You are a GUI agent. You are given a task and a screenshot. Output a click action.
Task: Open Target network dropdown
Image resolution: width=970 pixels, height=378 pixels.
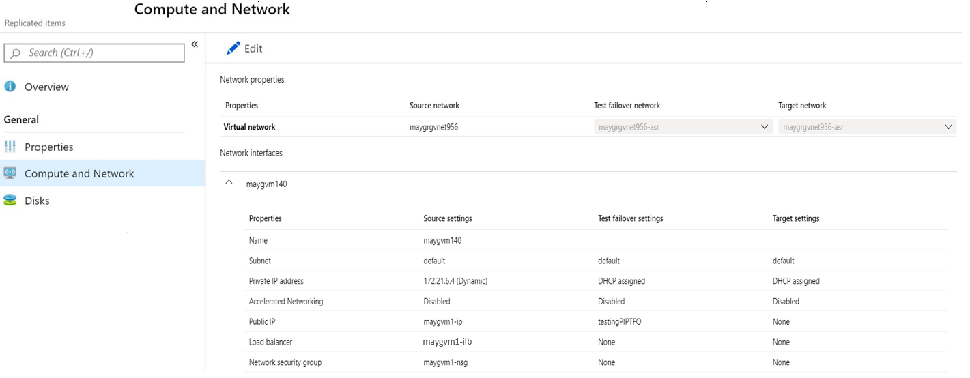point(949,127)
